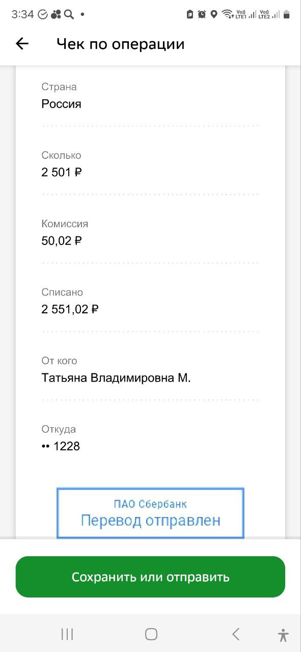Image resolution: width=301 pixels, height=652 pixels.
Task: Tap the 3:34 clock in status bar
Action: [x=22, y=14]
